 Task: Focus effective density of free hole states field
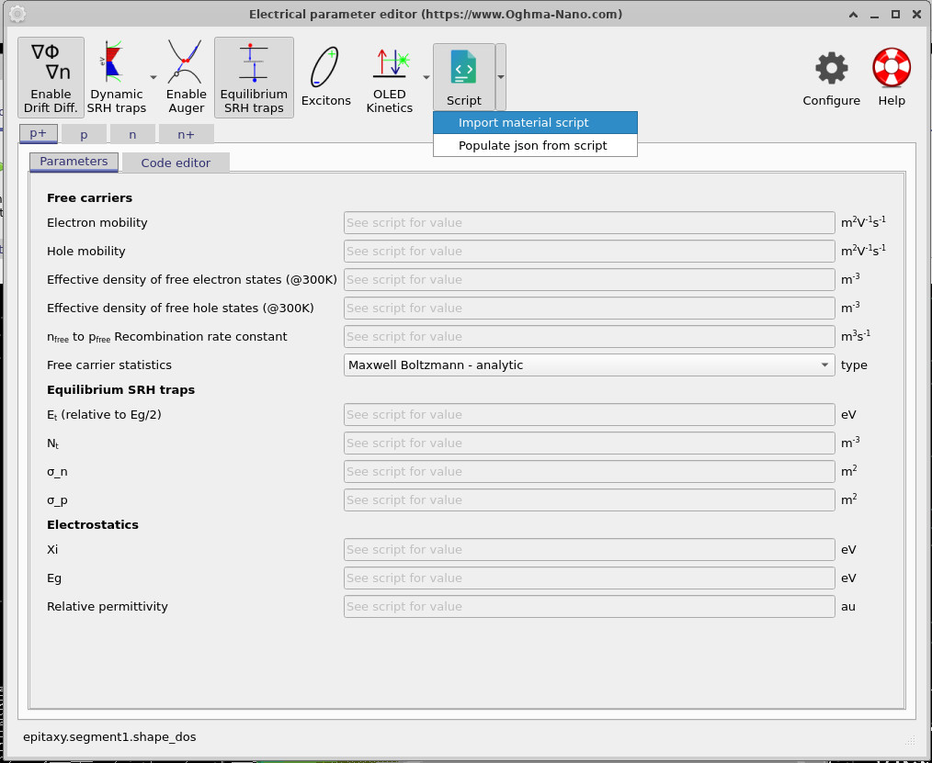point(589,309)
